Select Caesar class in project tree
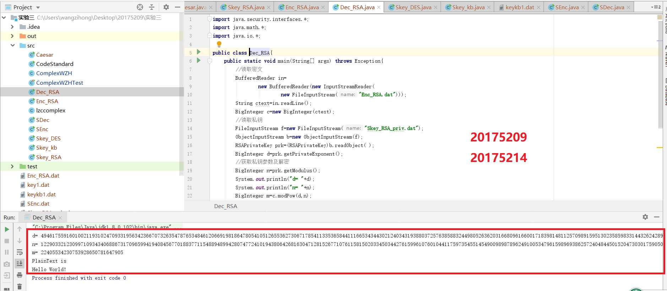Viewport: 667px width, 291px height. [x=44, y=55]
